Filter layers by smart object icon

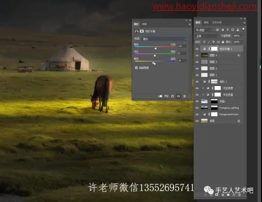[238, 30]
